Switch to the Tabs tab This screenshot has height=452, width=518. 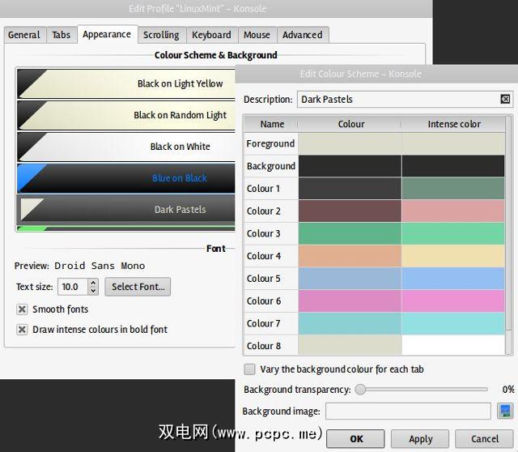pos(62,35)
